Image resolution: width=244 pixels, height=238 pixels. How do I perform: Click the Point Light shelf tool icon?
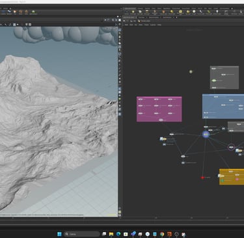133,12
